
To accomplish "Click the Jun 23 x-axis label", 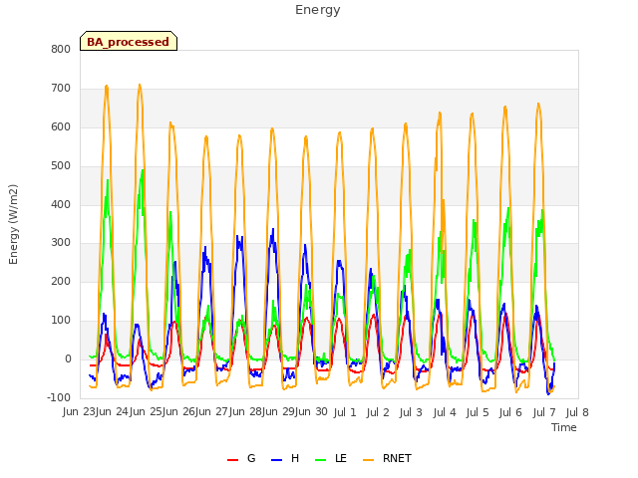I will click(79, 412).
